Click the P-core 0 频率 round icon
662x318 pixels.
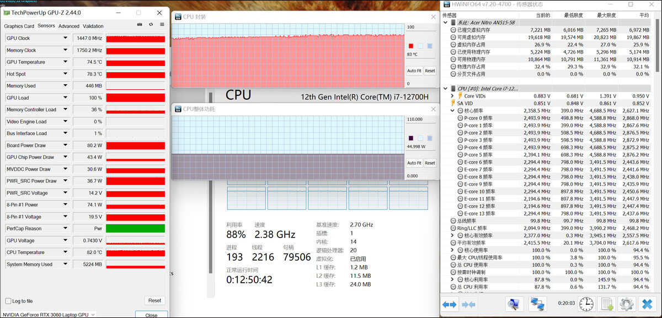point(461,118)
